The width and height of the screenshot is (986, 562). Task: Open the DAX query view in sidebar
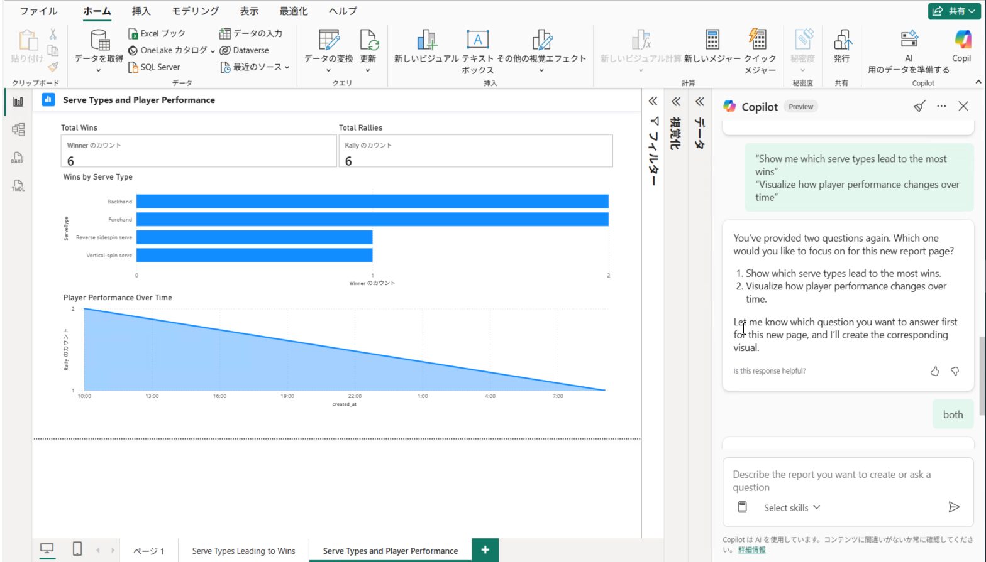(18, 158)
